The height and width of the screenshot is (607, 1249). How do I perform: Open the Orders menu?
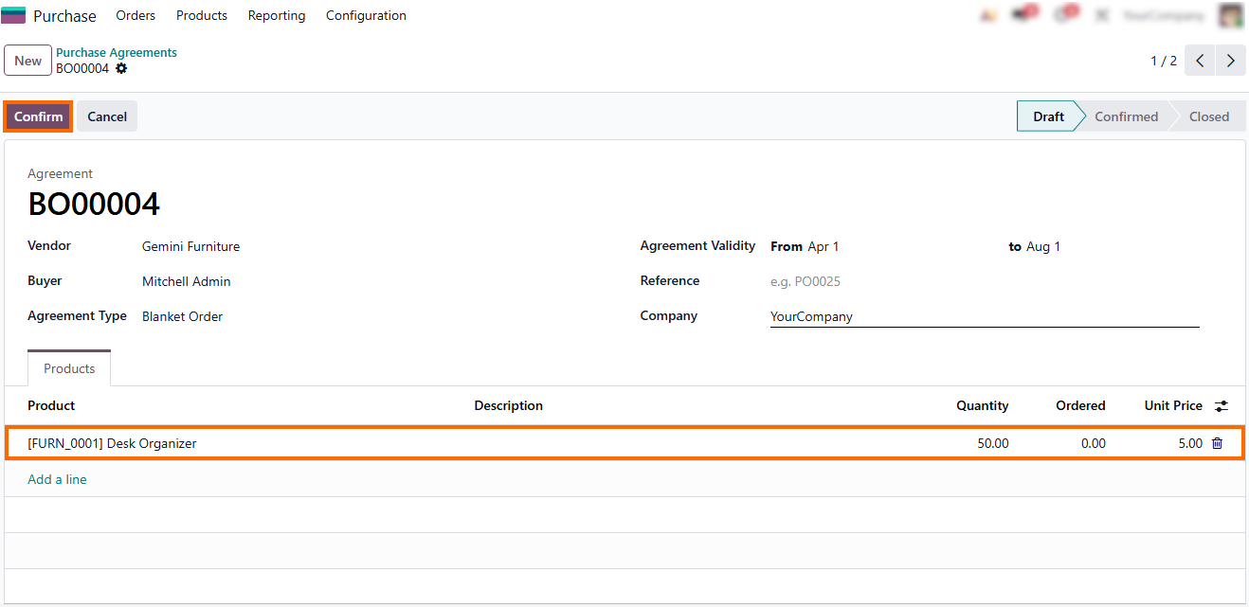[136, 16]
